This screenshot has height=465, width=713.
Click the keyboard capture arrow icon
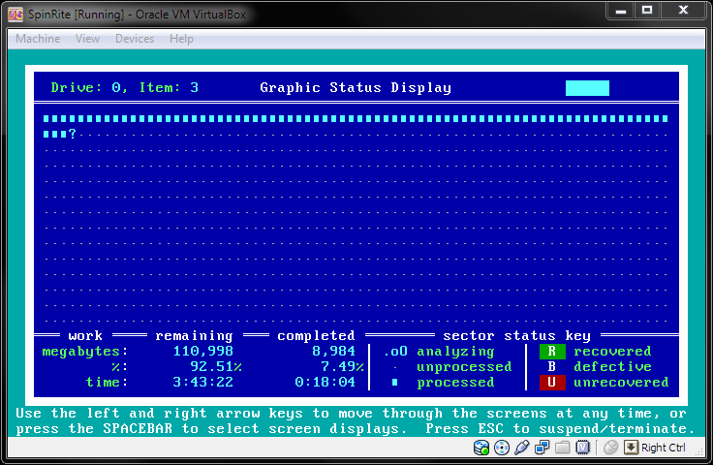point(631,448)
